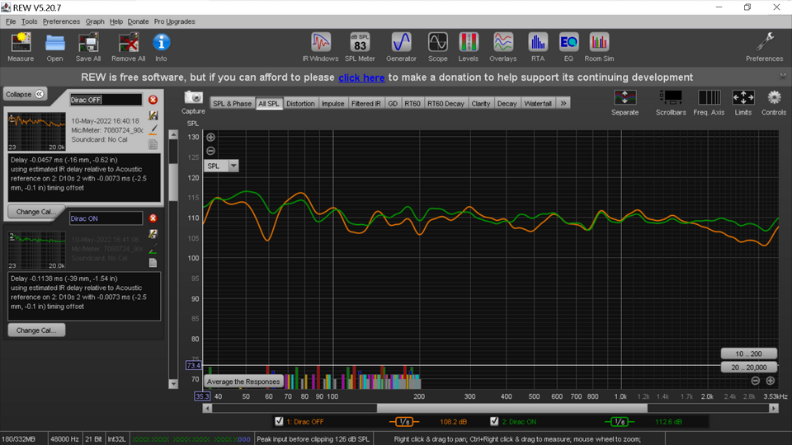
Task: Open the Room Sim tool
Action: pyautogui.click(x=599, y=47)
